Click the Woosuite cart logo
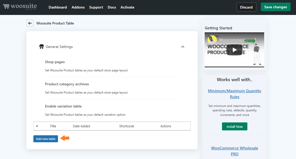296x159 pixels. pyautogui.click(x=20, y=6)
